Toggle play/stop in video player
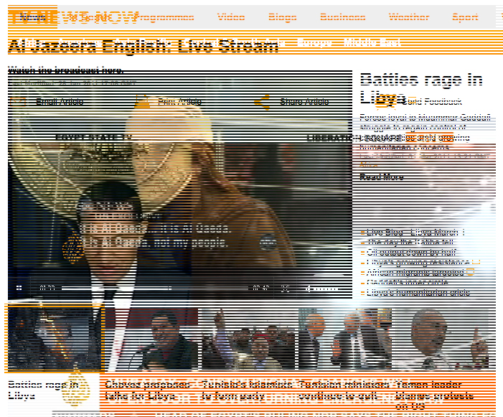Screen dimensions: 503x417 (19, 288)
